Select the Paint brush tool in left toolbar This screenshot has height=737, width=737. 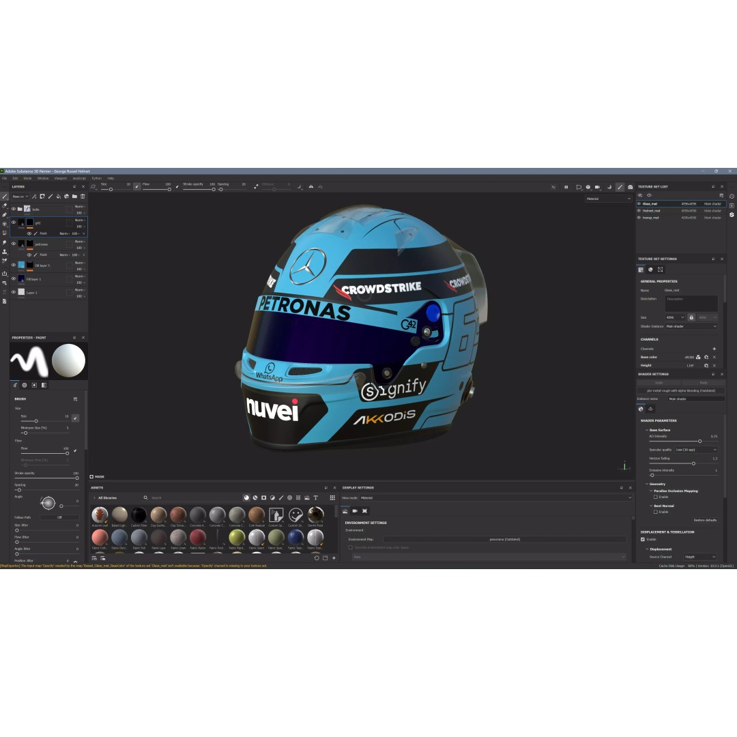click(x=5, y=197)
